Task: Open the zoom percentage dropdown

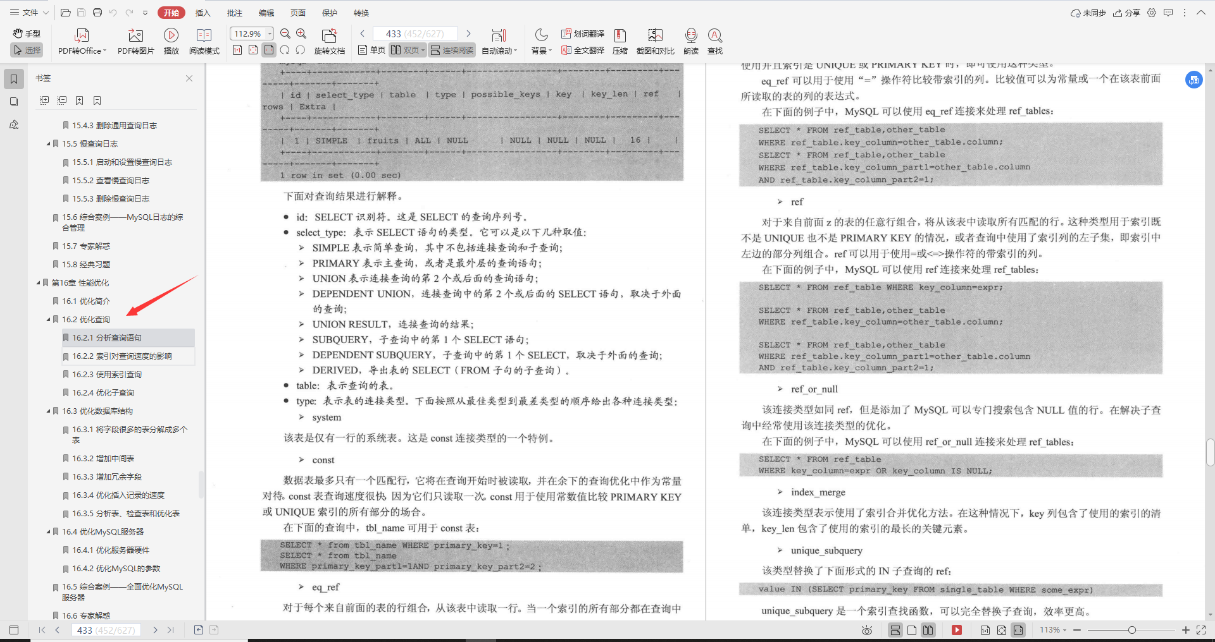Action: (268, 33)
